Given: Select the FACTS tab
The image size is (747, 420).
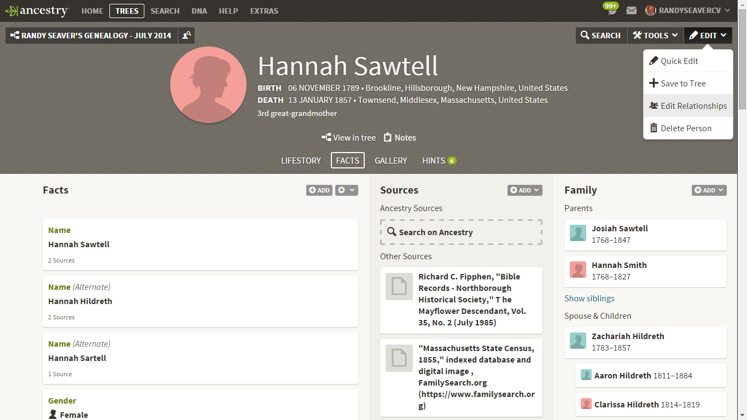Looking at the screenshot, I should 348,160.
